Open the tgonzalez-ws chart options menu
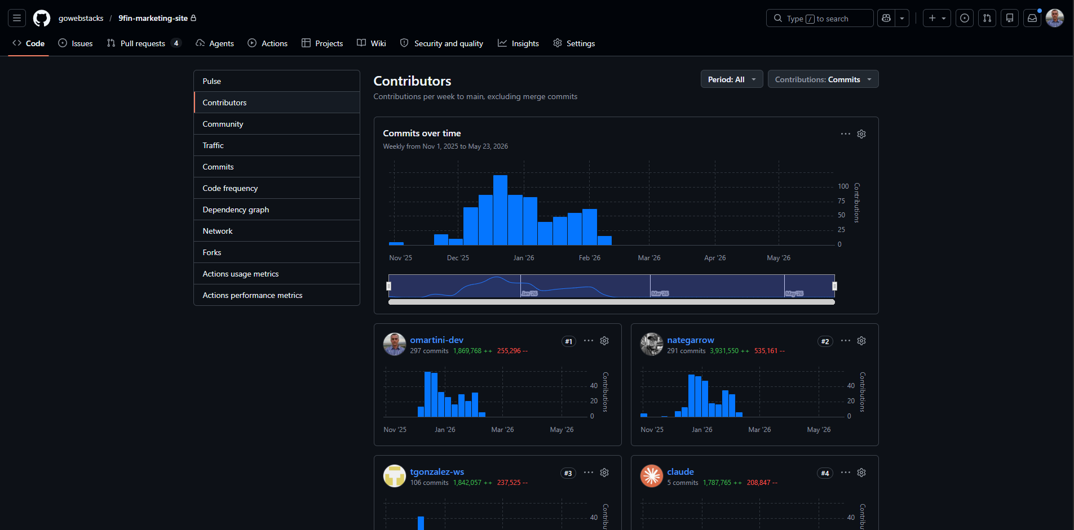Screen dimensions: 1074x530 coord(589,473)
